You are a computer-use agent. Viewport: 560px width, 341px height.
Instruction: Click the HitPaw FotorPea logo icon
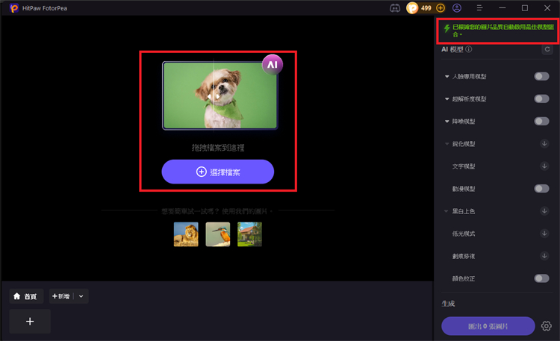click(x=14, y=8)
